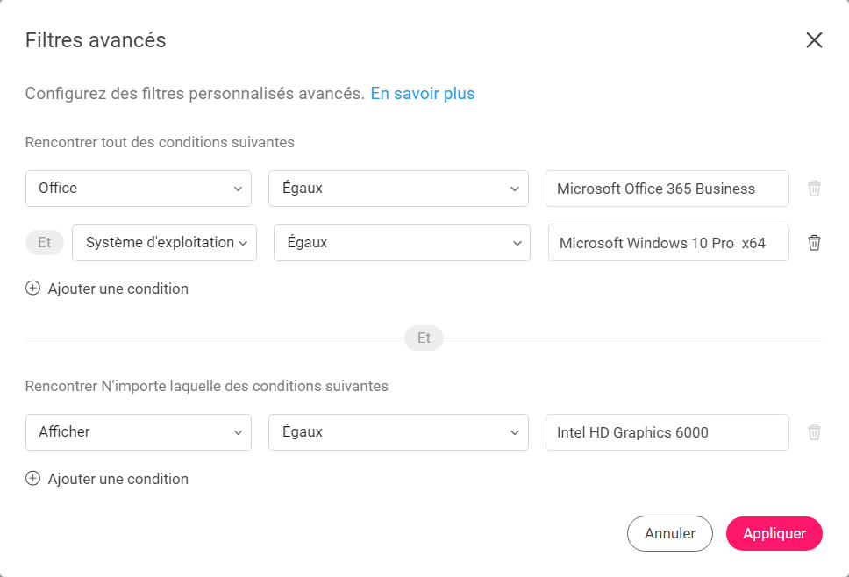The image size is (849, 577).
Task: Open the Office field dropdown
Action: (139, 189)
